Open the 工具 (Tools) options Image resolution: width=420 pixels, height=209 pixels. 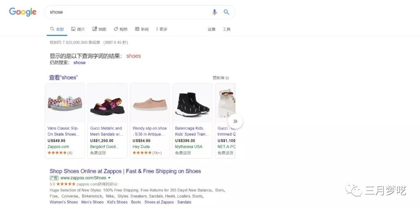[x=226, y=29]
